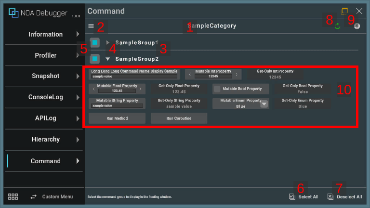The image size is (370, 208).
Task: Click Get-Only String Property sample value
Action: coord(179,106)
